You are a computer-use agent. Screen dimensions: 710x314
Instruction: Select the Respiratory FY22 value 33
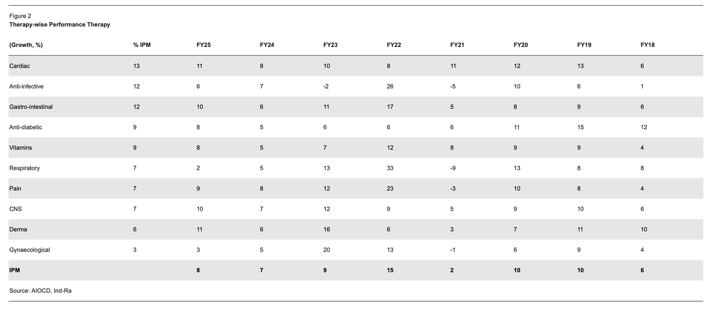click(390, 168)
